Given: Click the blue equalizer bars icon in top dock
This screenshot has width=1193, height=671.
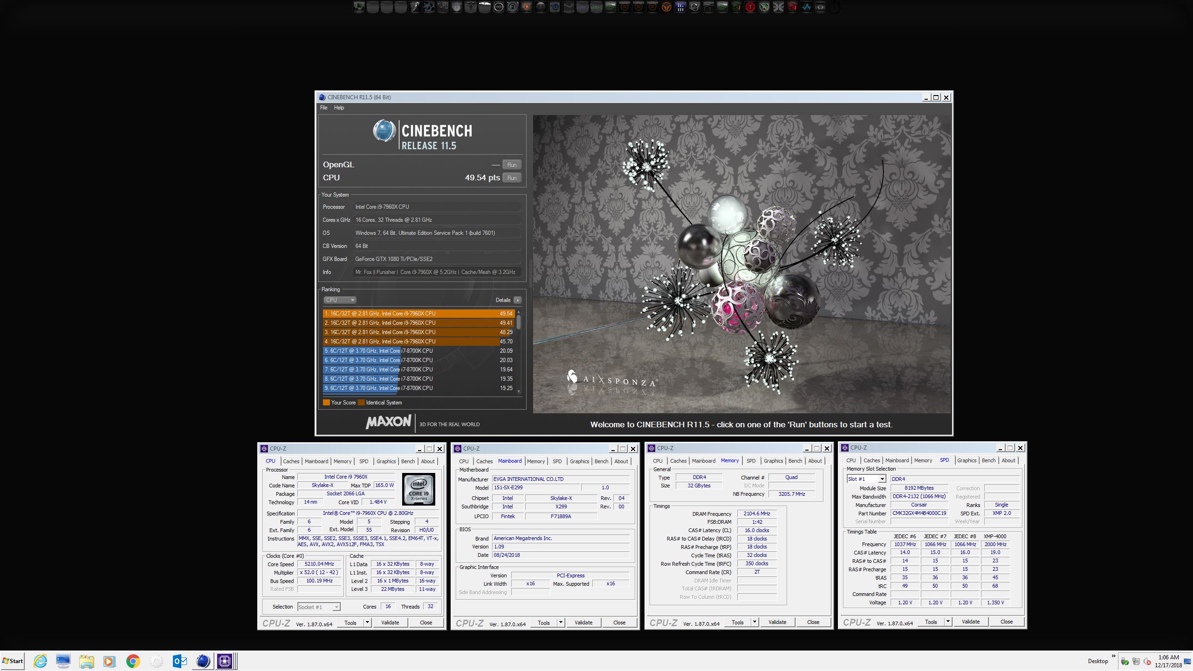Looking at the screenshot, I should (x=680, y=7).
